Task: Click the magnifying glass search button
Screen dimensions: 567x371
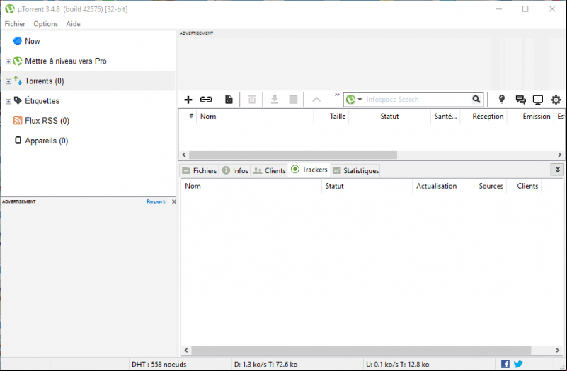Action: [x=476, y=99]
